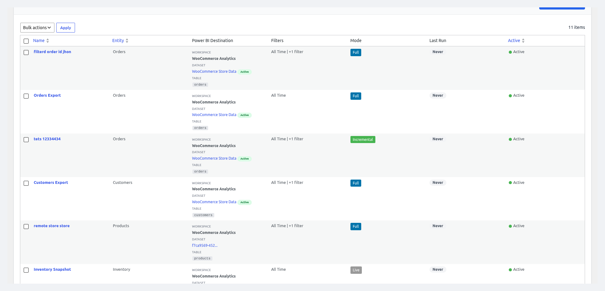This screenshot has width=605, height=291.
Task: Click the Name column sort arrows
Action: click(x=48, y=41)
